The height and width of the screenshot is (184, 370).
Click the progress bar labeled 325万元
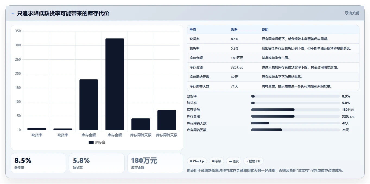[295, 116]
